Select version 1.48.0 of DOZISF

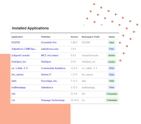point(74,42)
